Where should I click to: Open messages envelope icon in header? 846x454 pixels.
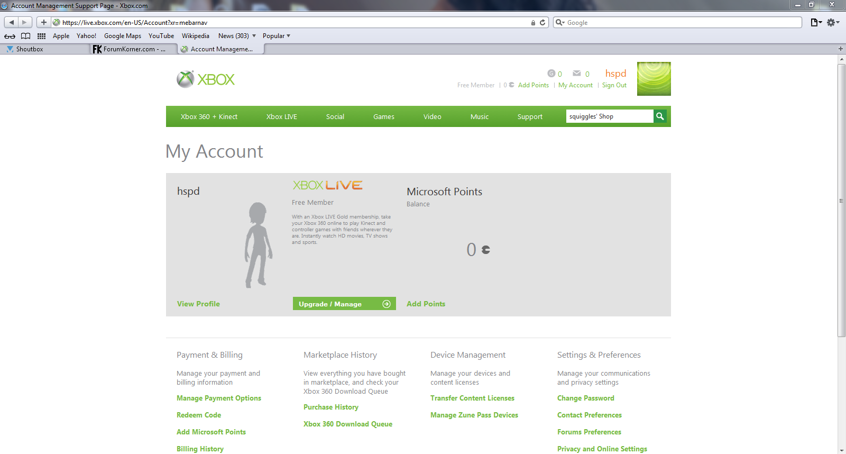click(x=577, y=74)
